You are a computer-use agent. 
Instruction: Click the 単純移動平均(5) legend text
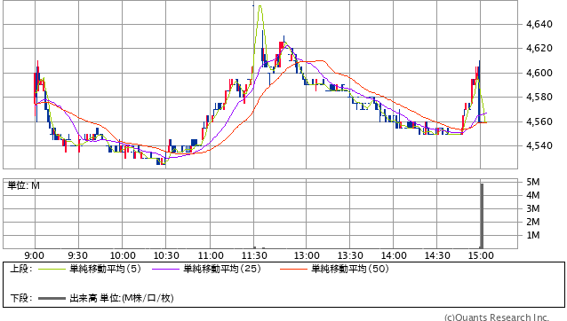tap(105, 269)
